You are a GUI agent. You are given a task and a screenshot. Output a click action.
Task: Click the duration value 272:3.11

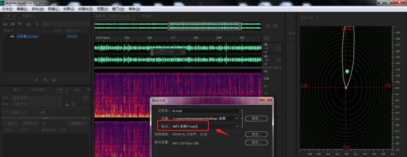[x=72, y=37]
